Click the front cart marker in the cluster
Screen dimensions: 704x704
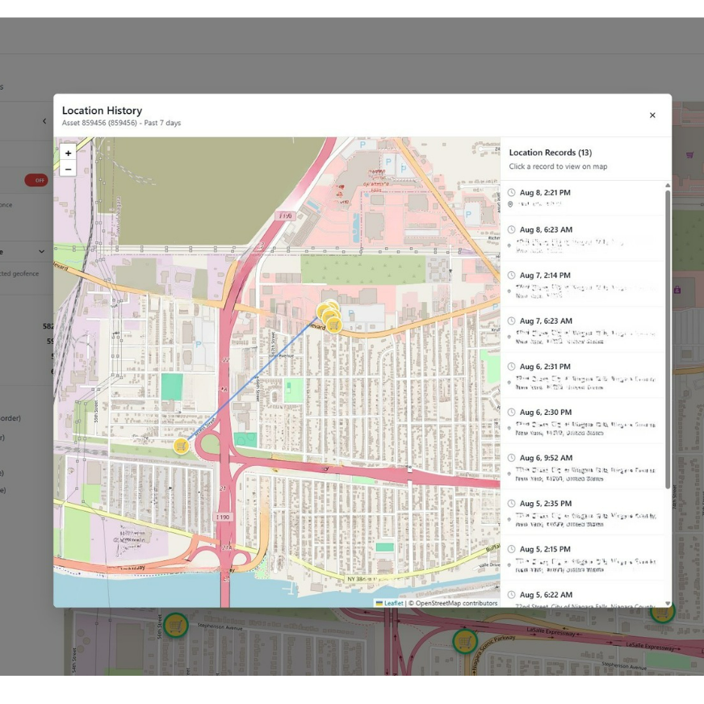[x=333, y=325]
